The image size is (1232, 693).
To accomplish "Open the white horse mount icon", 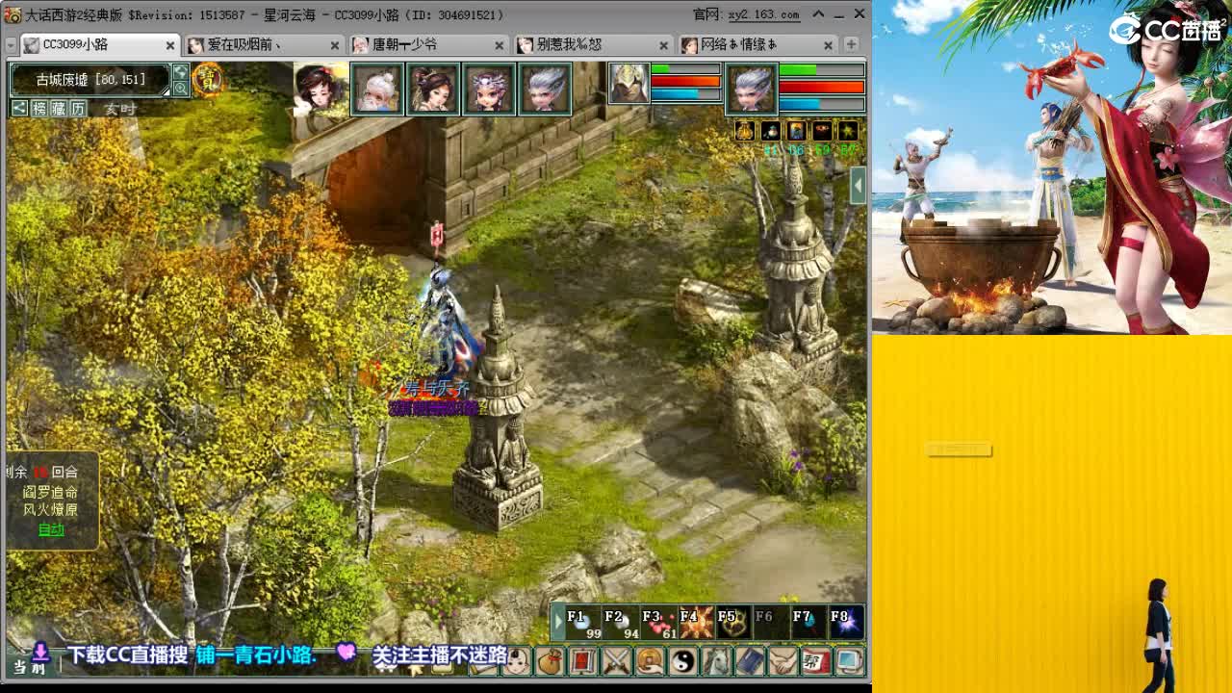I will tap(717, 661).
